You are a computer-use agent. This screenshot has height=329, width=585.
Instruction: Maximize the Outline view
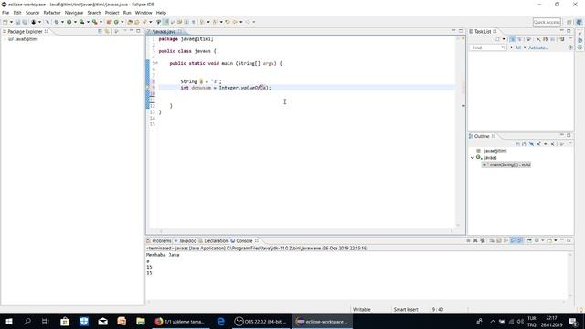569,135
